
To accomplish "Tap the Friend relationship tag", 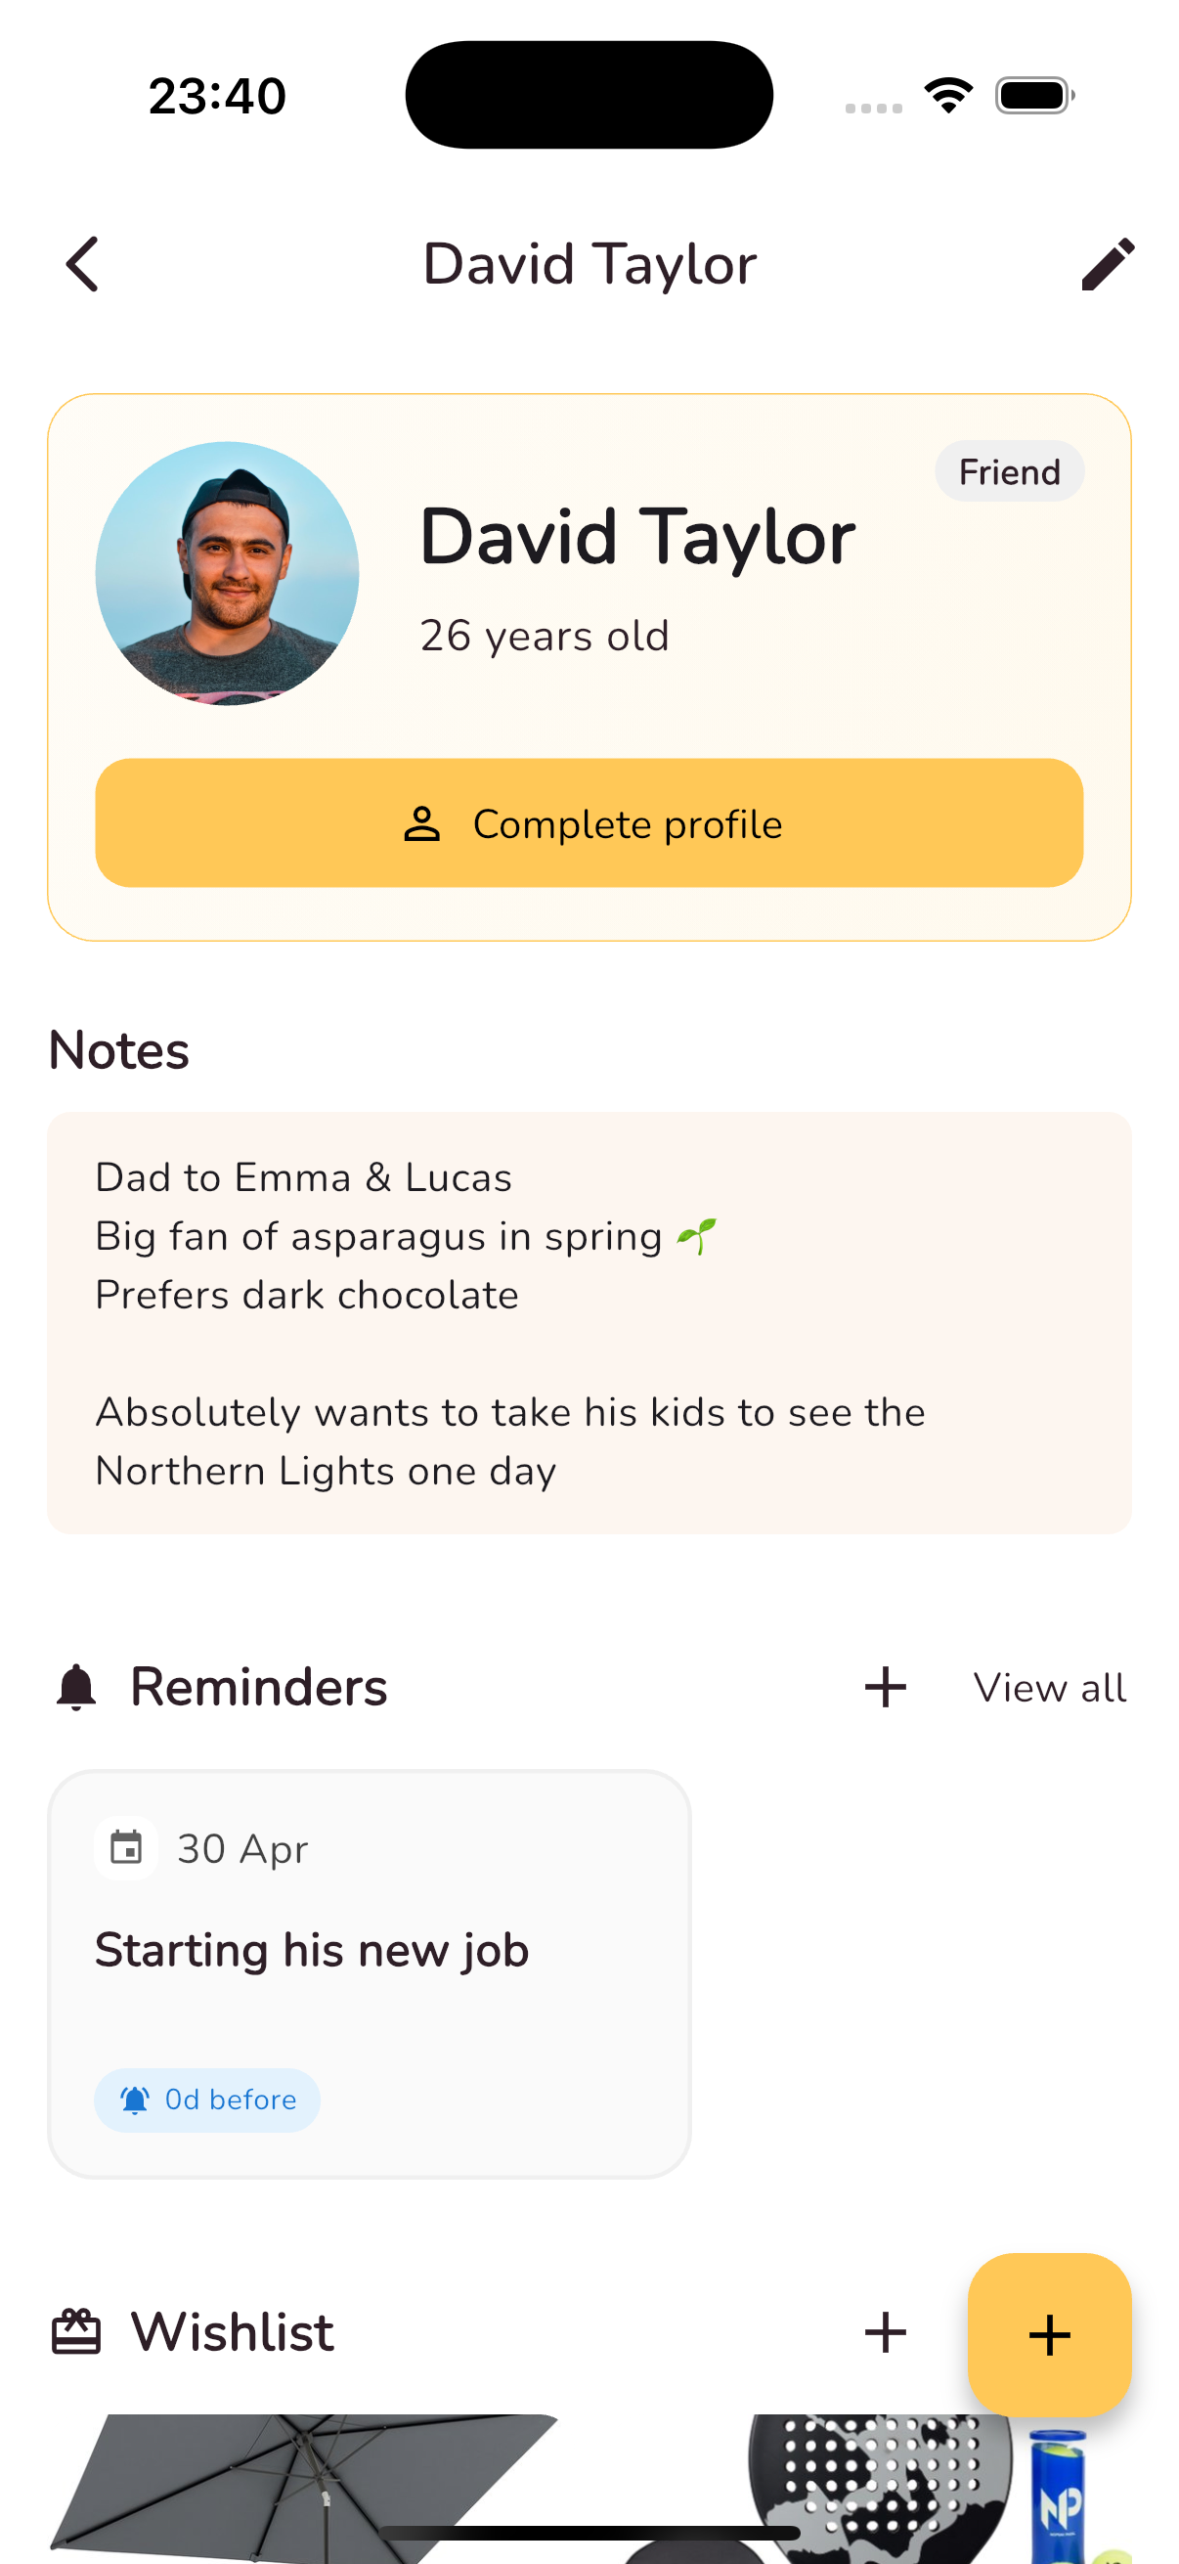I will coord(1009,471).
